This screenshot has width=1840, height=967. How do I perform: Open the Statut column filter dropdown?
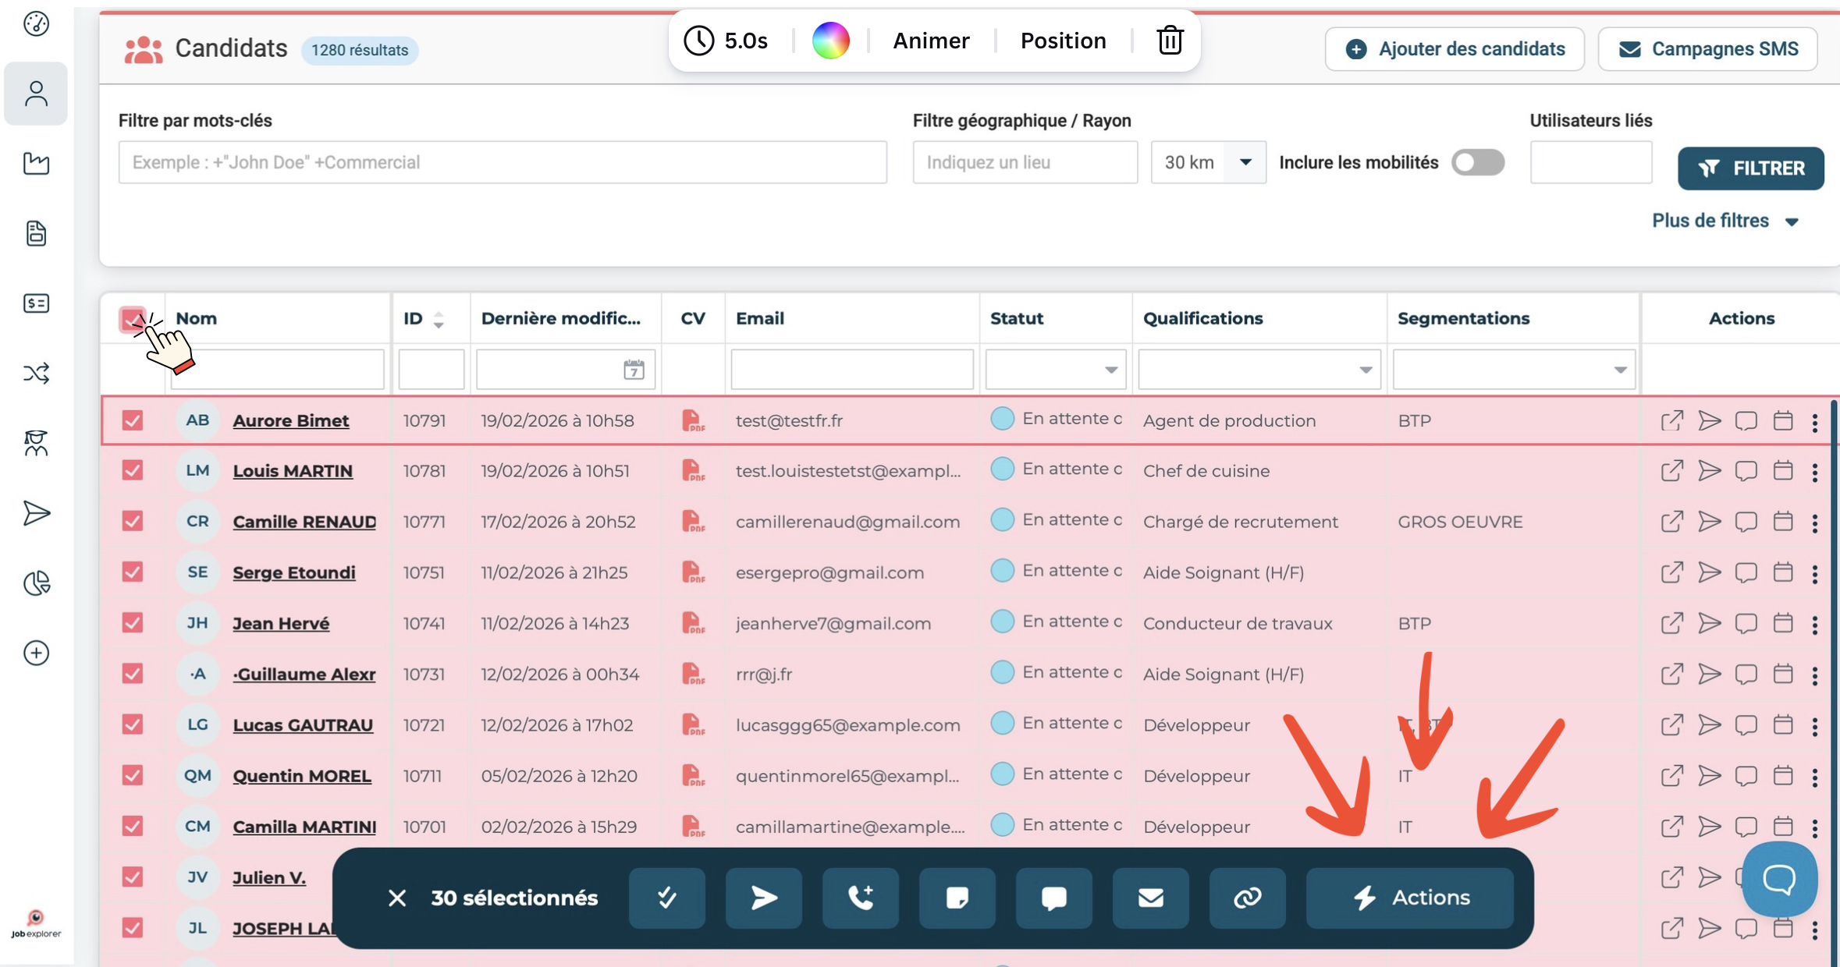click(x=1055, y=370)
